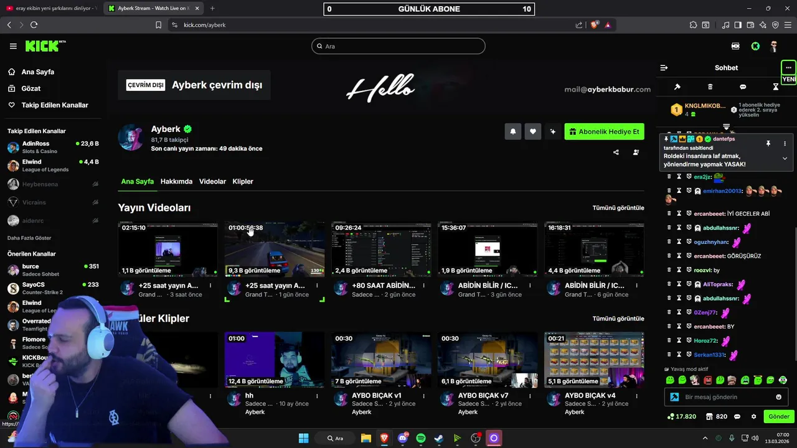Click Tümünü görüntüle for Klipler section
This screenshot has width=797, height=448.
tap(618, 319)
